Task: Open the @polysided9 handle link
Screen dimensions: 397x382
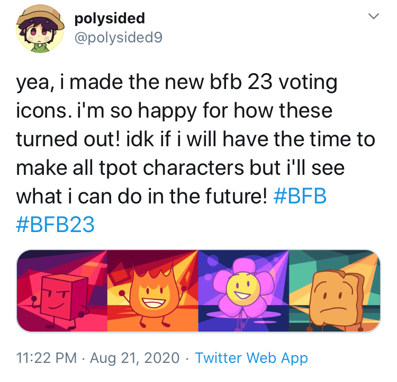Action: [x=119, y=37]
